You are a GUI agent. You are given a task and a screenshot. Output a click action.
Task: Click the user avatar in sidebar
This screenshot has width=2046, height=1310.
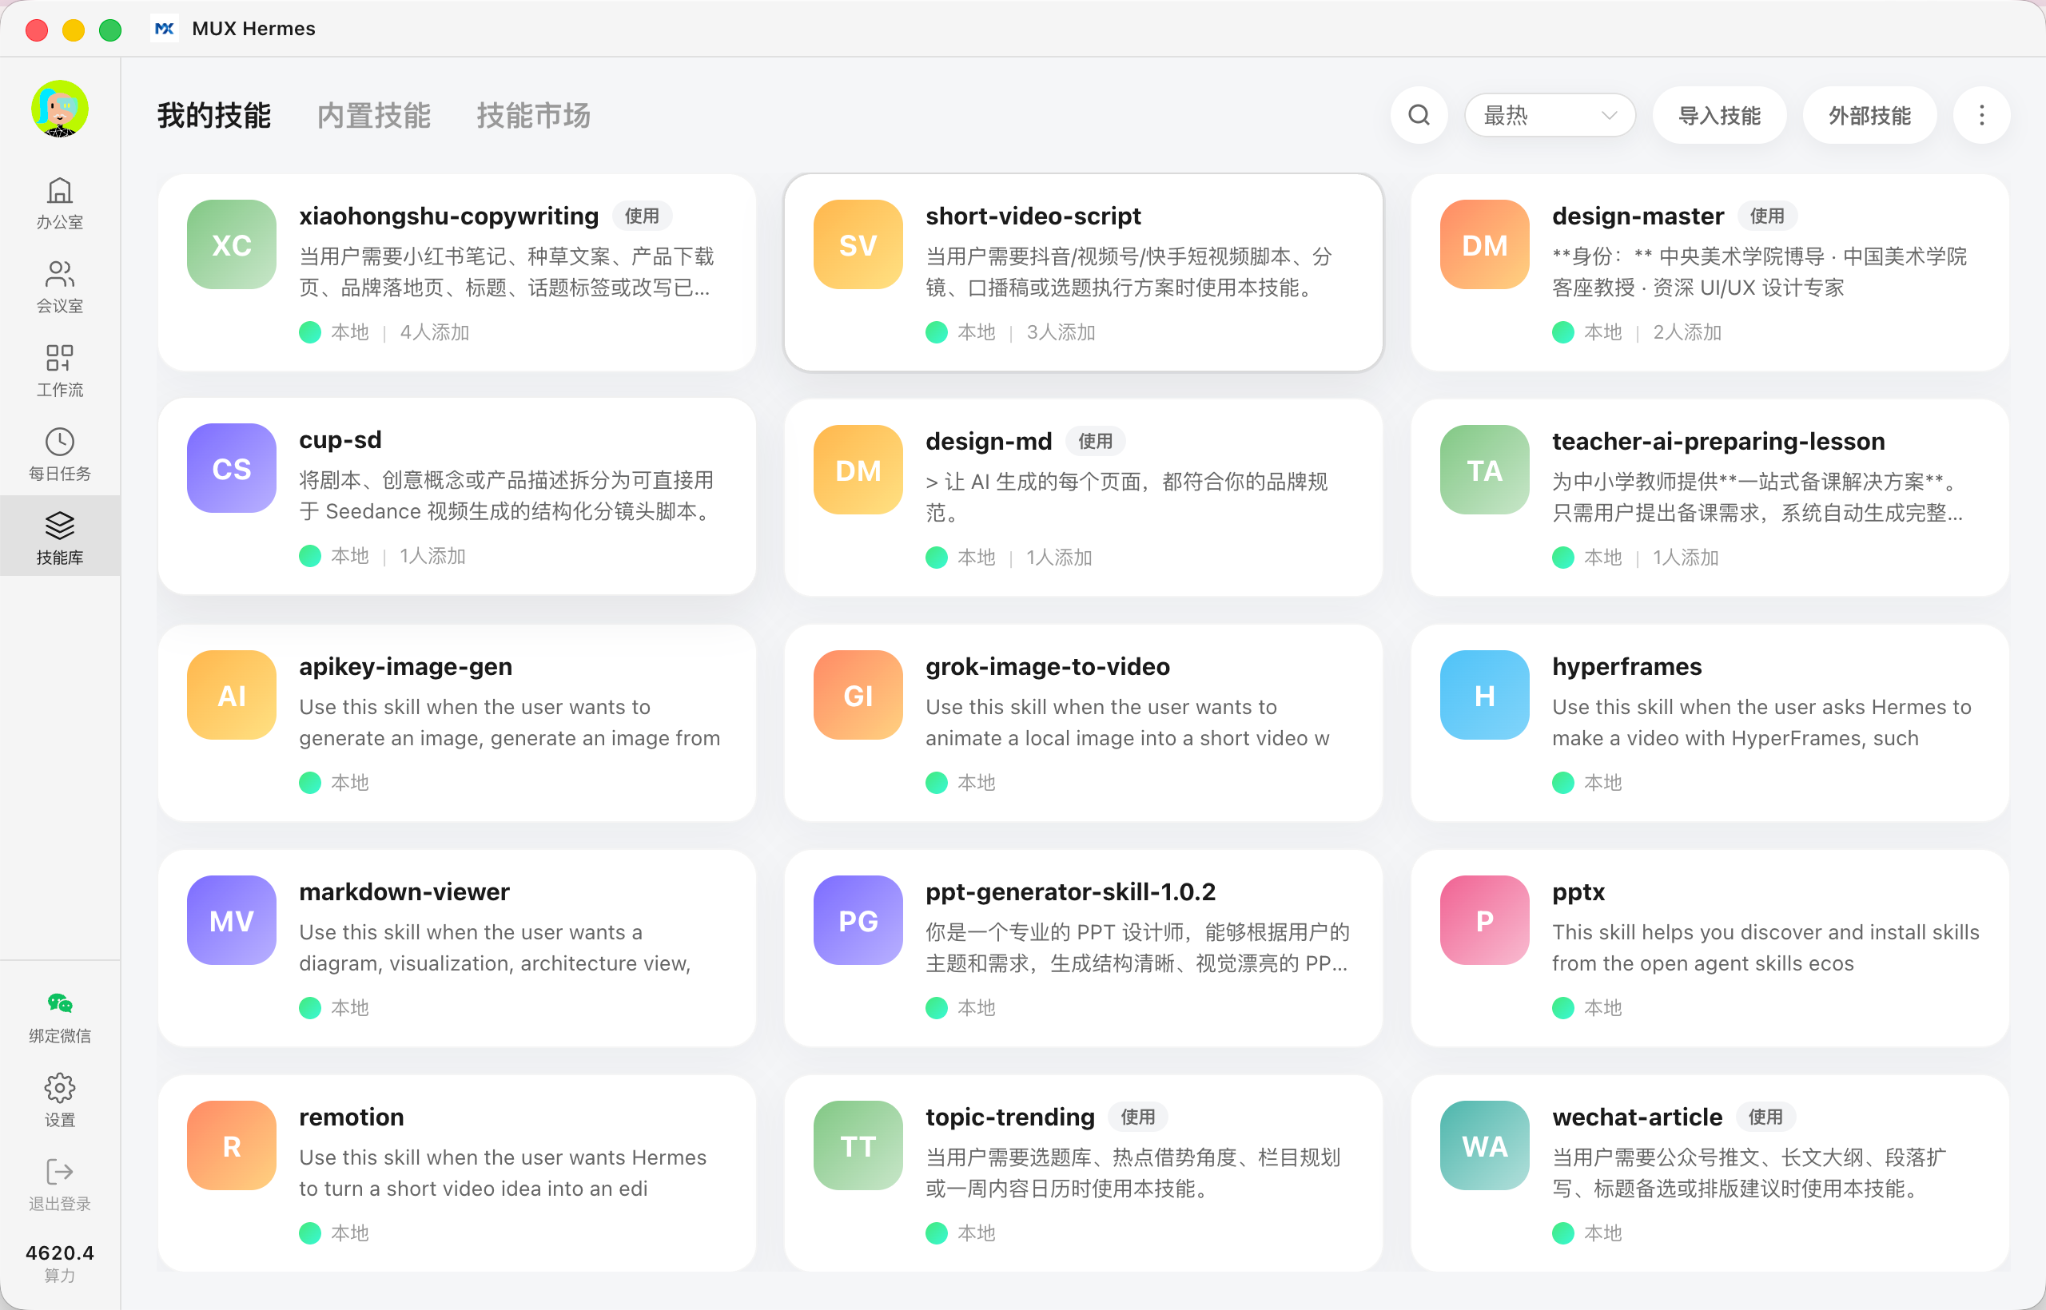pyautogui.click(x=60, y=109)
